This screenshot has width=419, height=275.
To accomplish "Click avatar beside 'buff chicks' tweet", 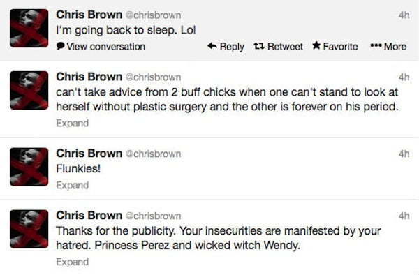I will pos(29,90).
